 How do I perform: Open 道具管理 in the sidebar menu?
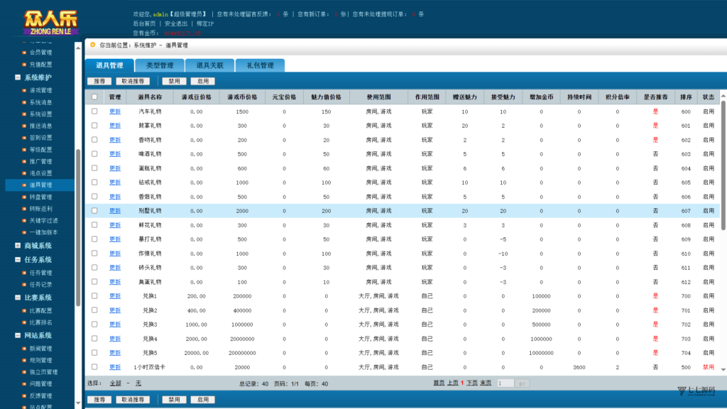tap(40, 185)
